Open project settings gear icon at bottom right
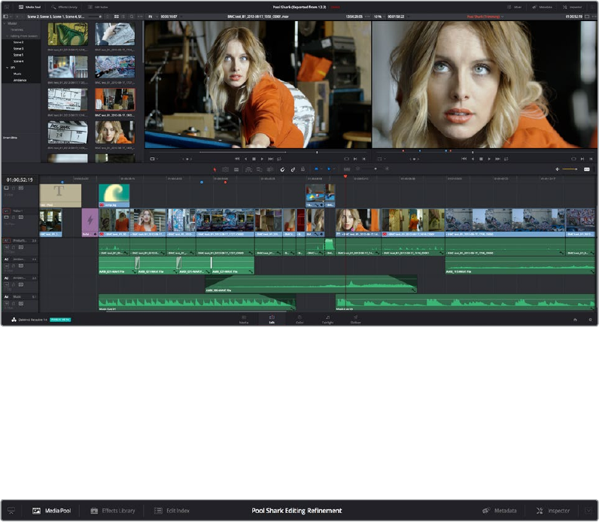This screenshot has height=522, width=599. (590, 320)
